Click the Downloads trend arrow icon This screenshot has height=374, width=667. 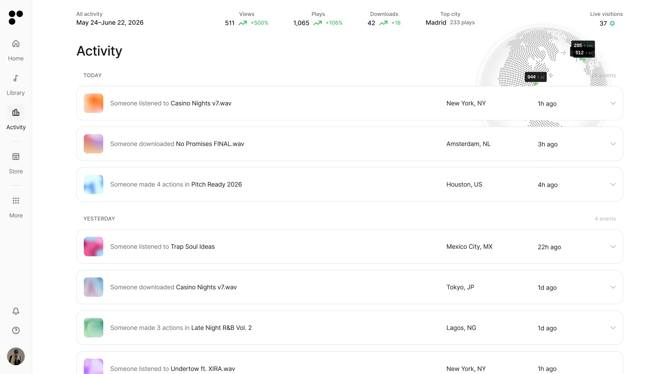pyautogui.click(x=383, y=23)
